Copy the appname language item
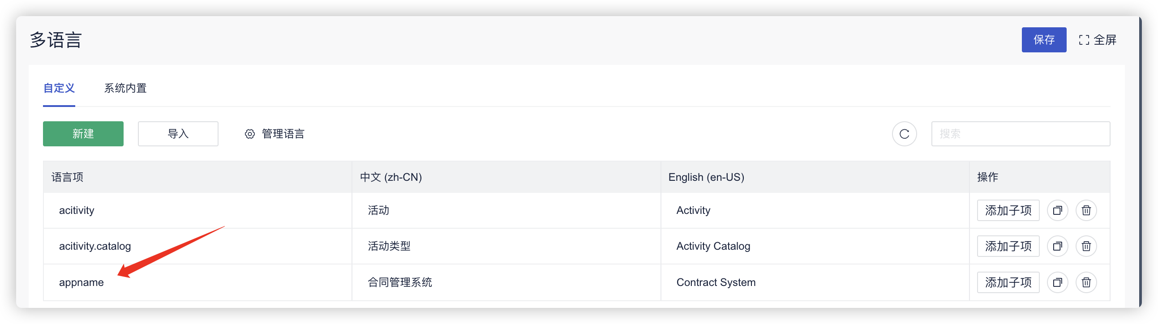The image size is (1158, 324). 1057,282
